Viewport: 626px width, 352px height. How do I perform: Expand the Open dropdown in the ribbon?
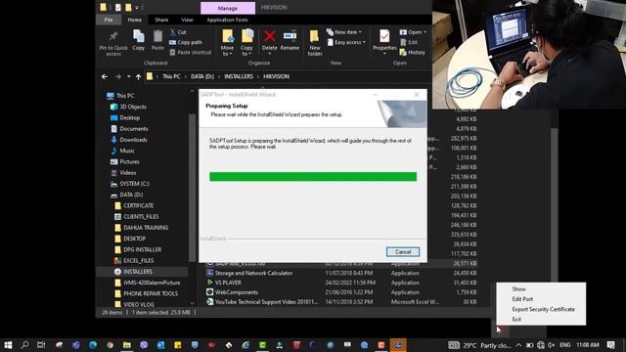[413, 32]
